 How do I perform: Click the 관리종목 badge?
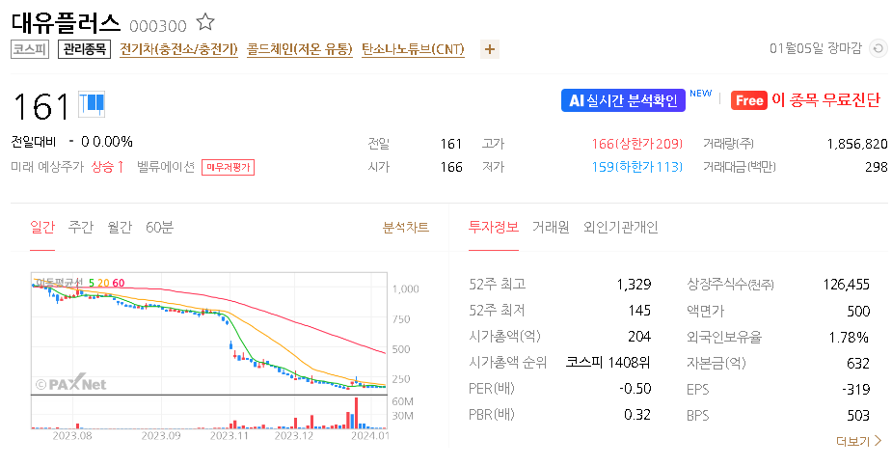84,49
